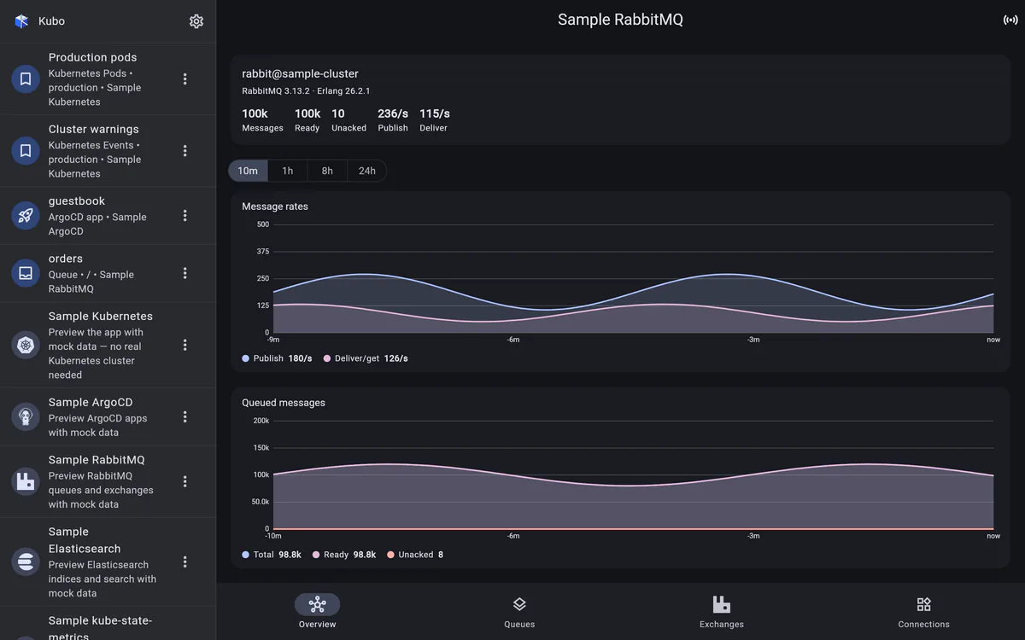Image resolution: width=1025 pixels, height=640 pixels.
Task: Switch to the Exchanges tab
Action: pos(722,611)
